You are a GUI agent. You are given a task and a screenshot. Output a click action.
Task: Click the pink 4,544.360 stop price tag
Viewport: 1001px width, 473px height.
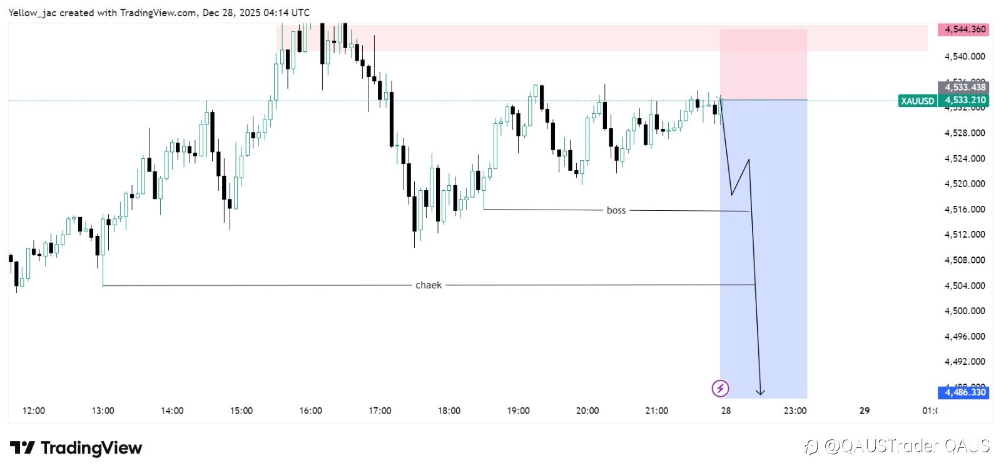tap(964, 29)
